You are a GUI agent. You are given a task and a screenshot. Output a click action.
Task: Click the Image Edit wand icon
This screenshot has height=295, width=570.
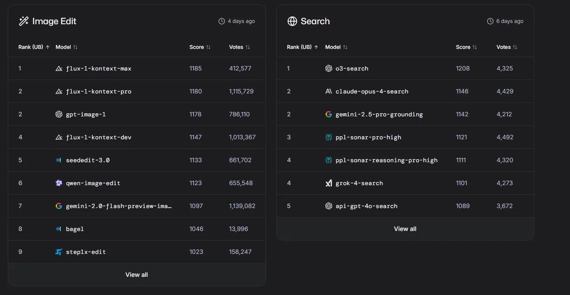23,21
